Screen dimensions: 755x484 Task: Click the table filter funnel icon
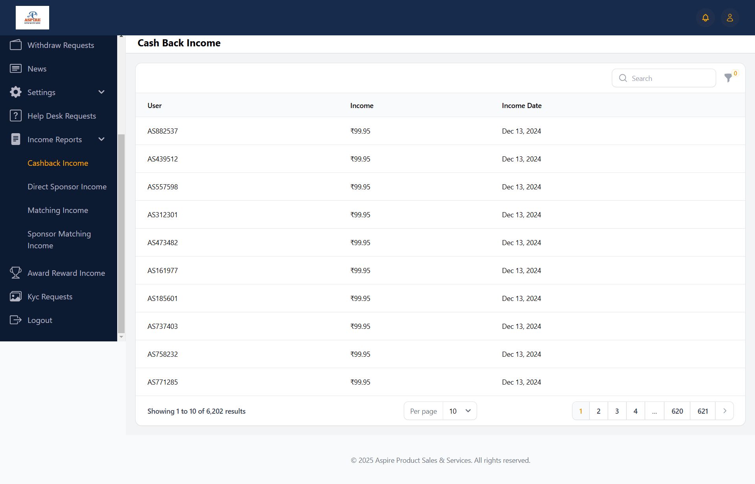tap(728, 78)
